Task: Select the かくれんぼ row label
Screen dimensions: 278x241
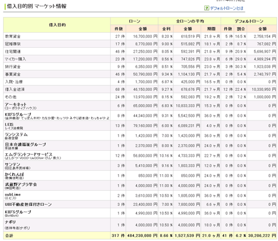Action: tap(15, 174)
